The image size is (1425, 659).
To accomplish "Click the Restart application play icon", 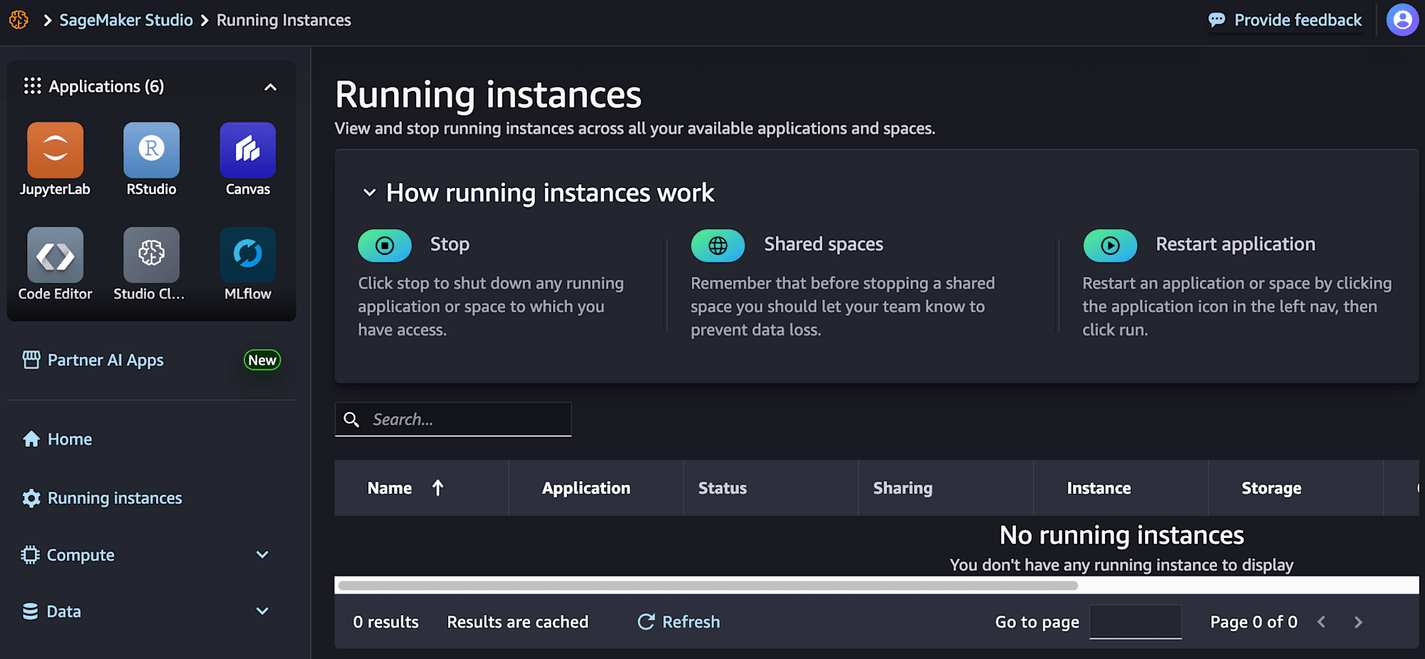I will click(1110, 246).
